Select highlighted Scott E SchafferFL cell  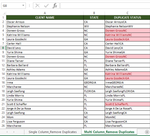[128, 104]
